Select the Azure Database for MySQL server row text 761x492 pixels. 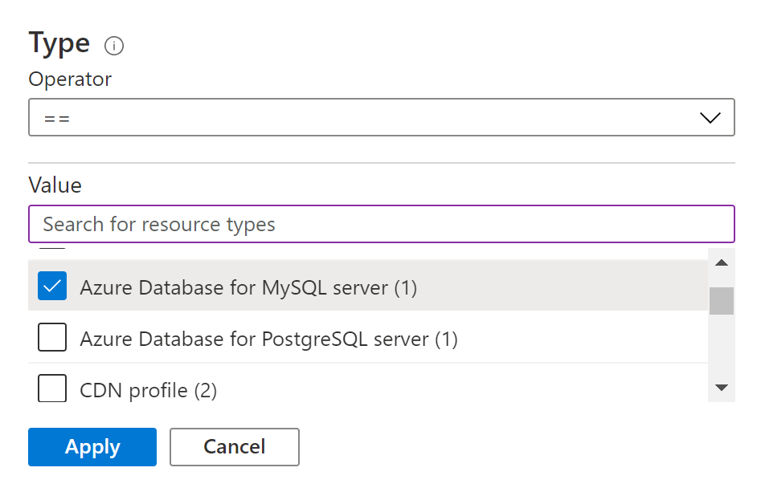coord(248,287)
